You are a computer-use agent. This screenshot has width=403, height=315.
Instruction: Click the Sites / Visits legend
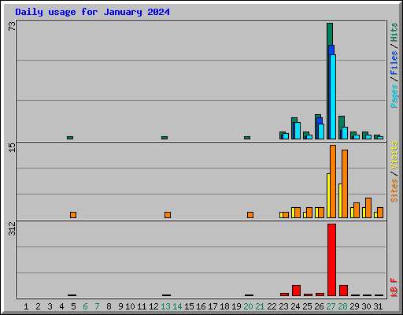394,172
